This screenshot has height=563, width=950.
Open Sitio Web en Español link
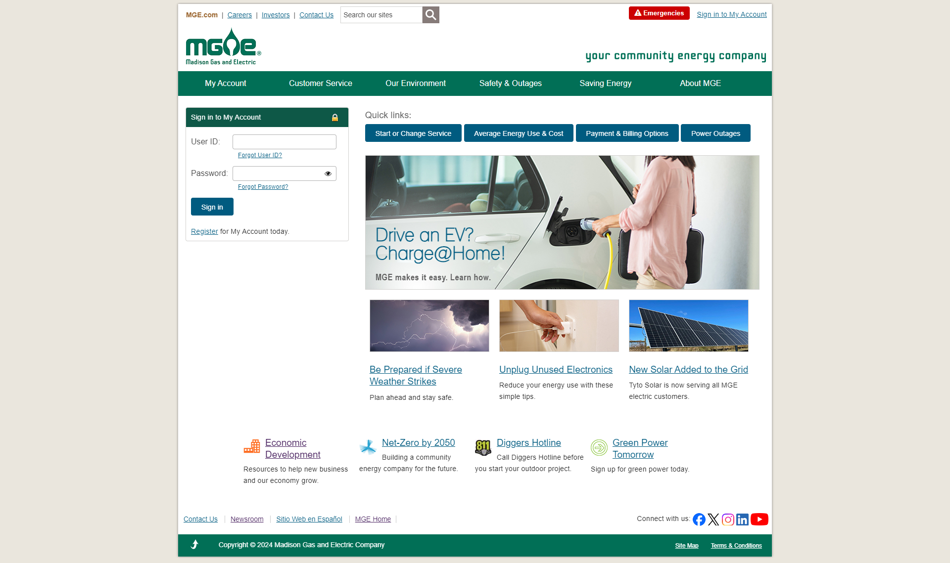tap(309, 519)
